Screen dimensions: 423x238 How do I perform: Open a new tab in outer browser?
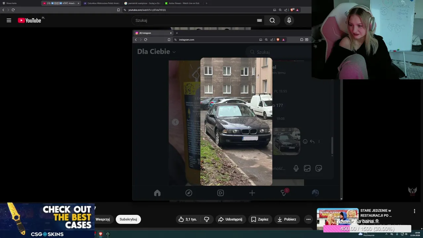point(206,3)
